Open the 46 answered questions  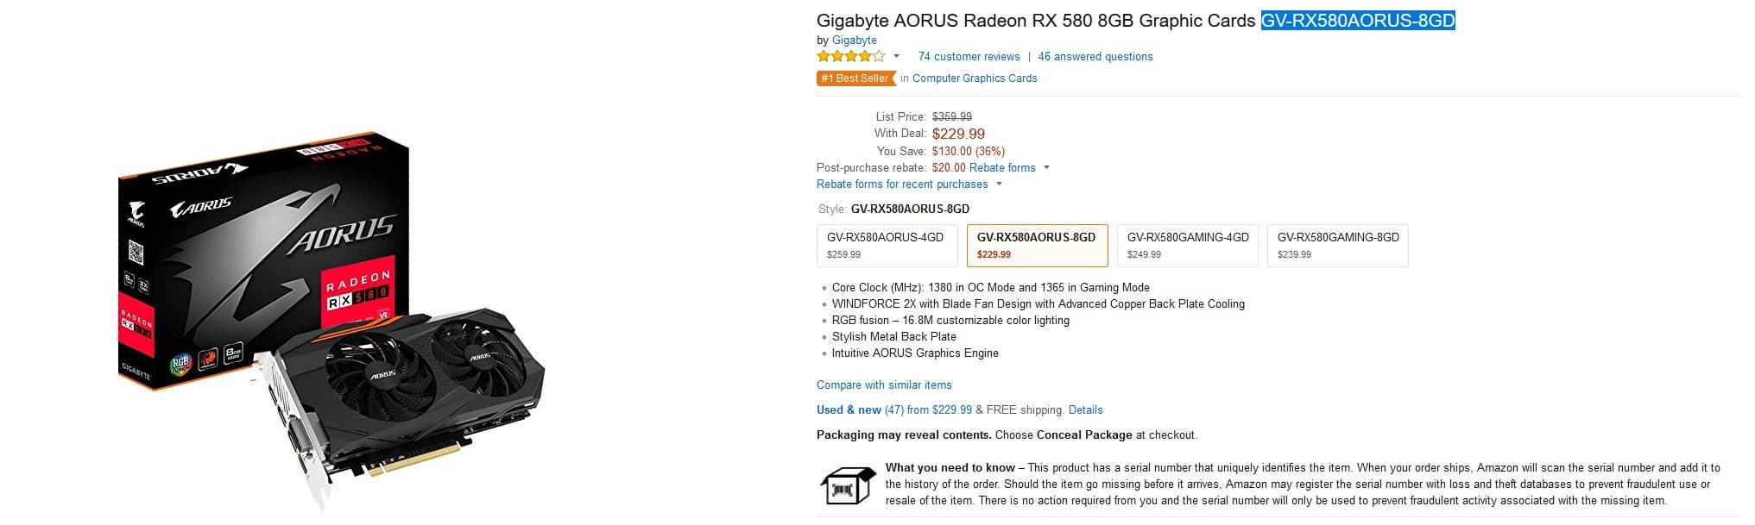click(x=1095, y=56)
